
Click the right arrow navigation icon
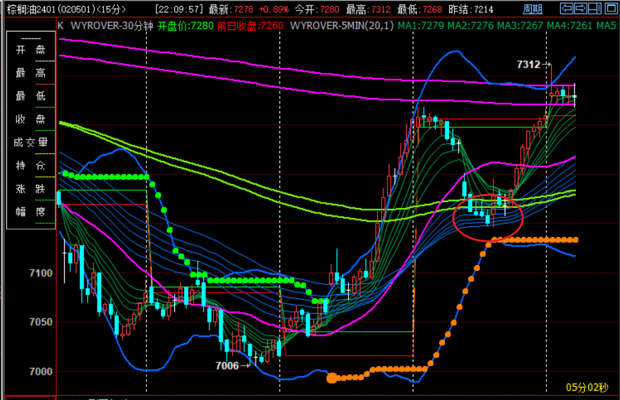tap(580, 9)
